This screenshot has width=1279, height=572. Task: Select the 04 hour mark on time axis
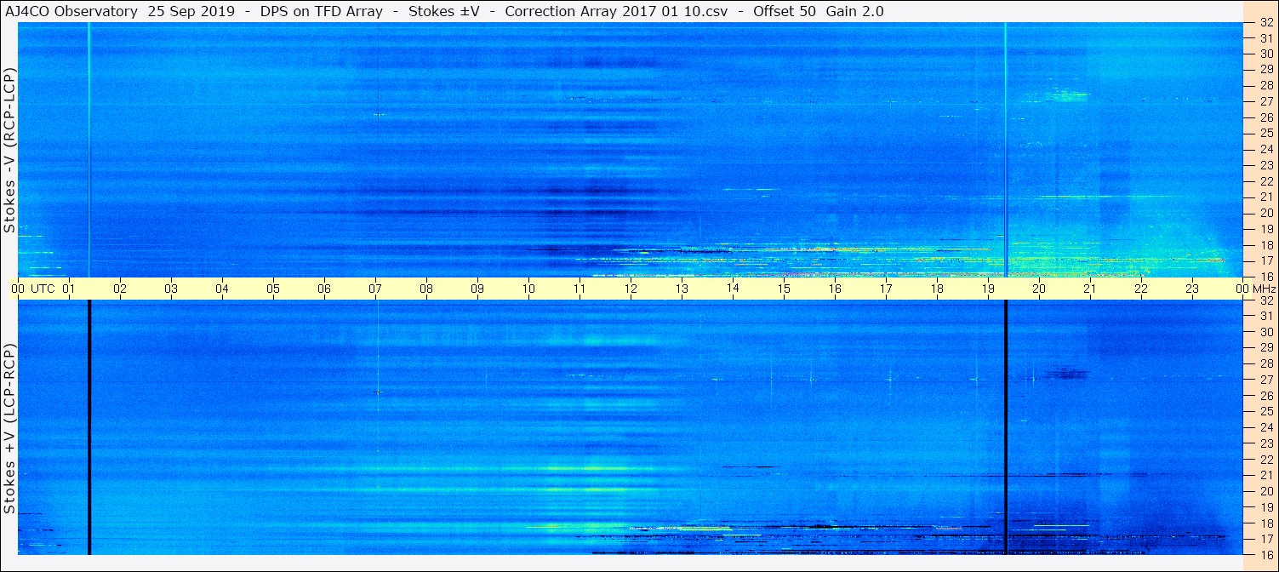click(222, 289)
